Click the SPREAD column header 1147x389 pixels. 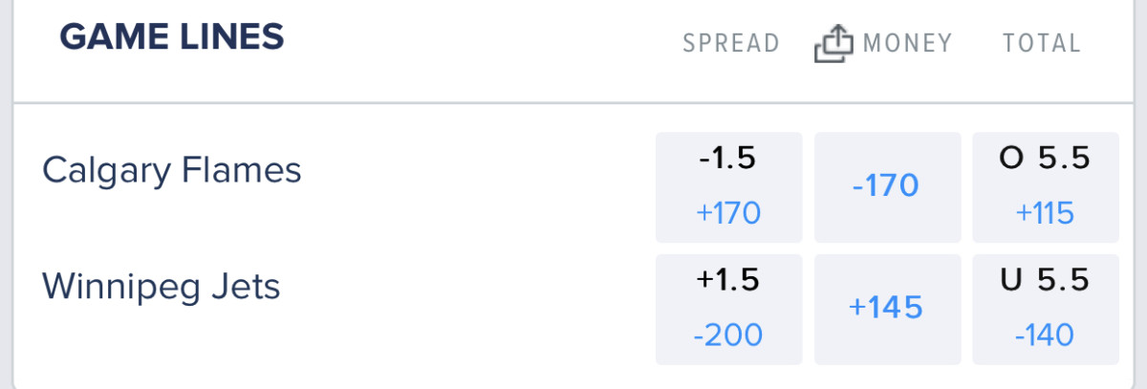pos(730,43)
